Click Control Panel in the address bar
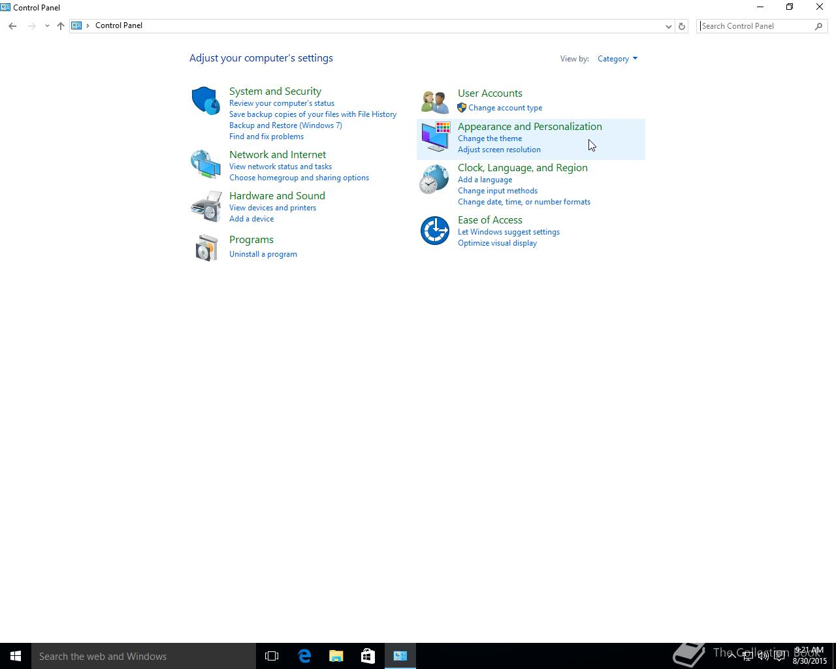836x669 pixels. [x=119, y=25]
